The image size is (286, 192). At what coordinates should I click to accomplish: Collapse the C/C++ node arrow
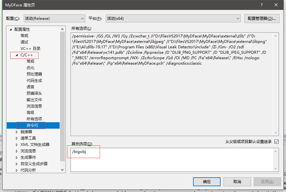(17, 55)
